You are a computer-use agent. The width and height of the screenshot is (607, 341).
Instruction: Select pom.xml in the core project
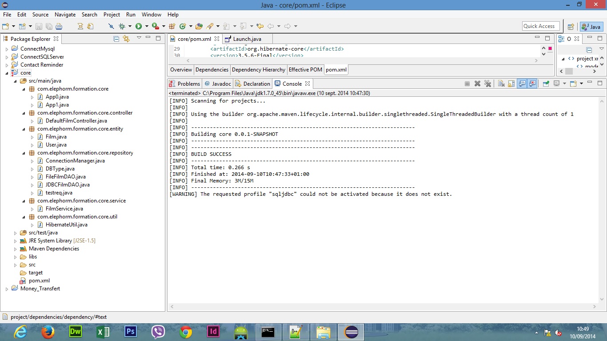[39, 281]
